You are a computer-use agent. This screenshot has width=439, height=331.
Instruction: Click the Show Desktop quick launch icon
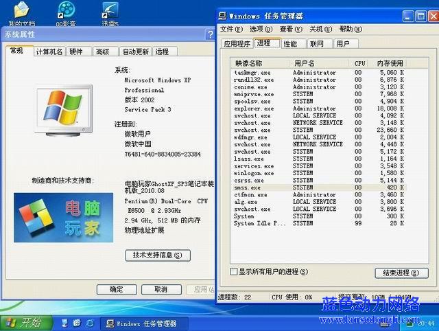[x=64, y=323]
